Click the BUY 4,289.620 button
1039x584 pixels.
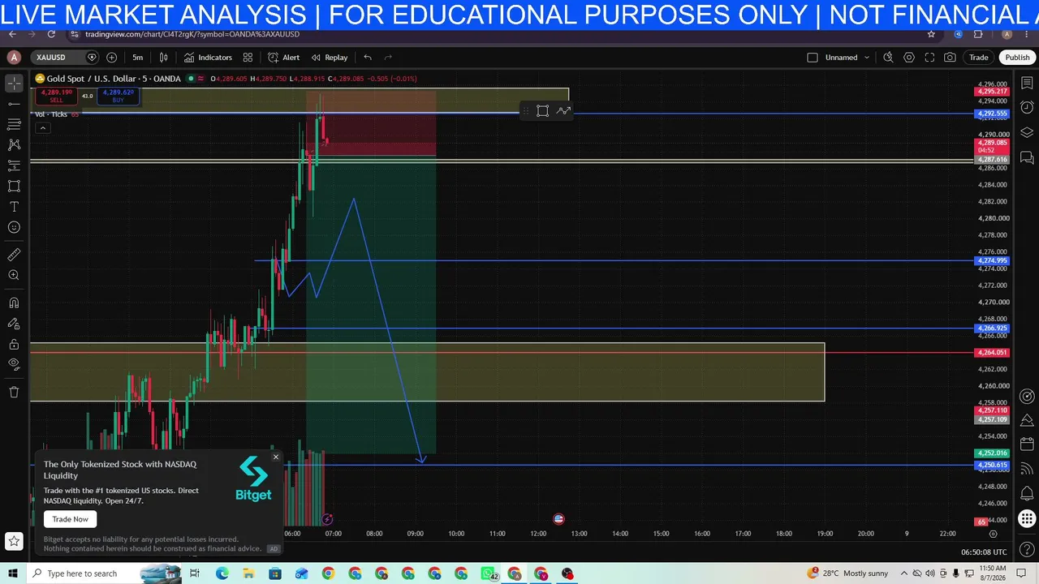click(119, 96)
